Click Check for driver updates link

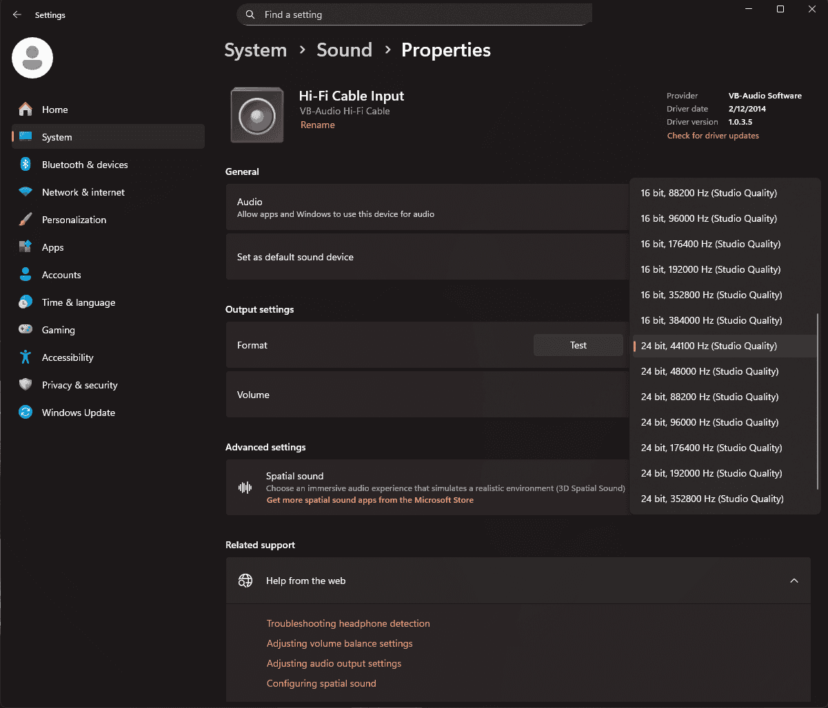[x=713, y=136]
